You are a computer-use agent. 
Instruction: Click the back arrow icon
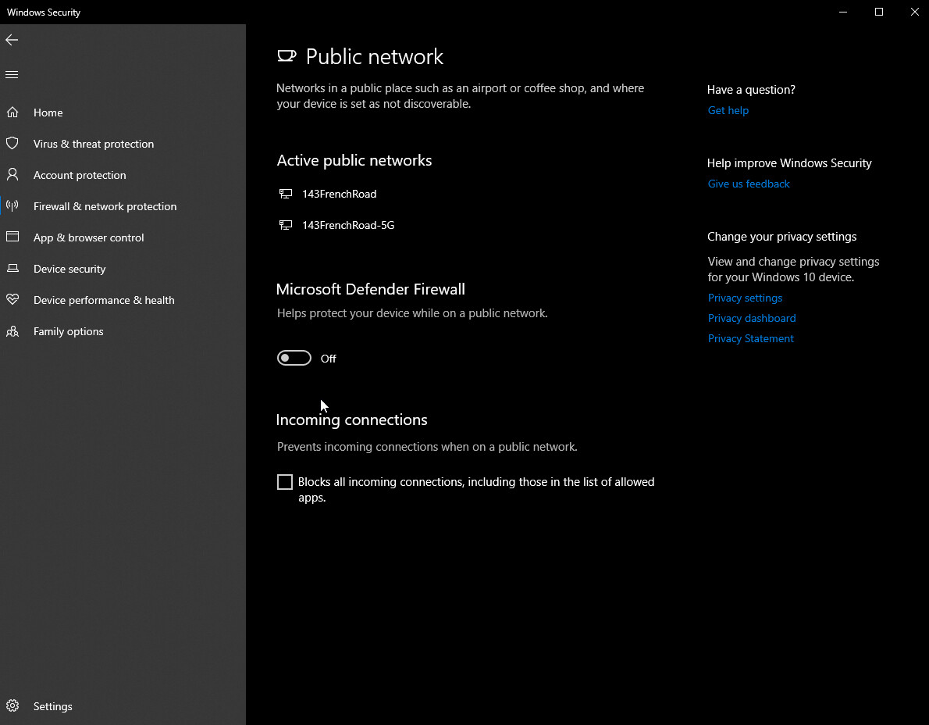(12, 40)
